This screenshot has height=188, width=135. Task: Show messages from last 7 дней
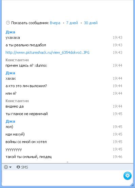(x=72, y=23)
